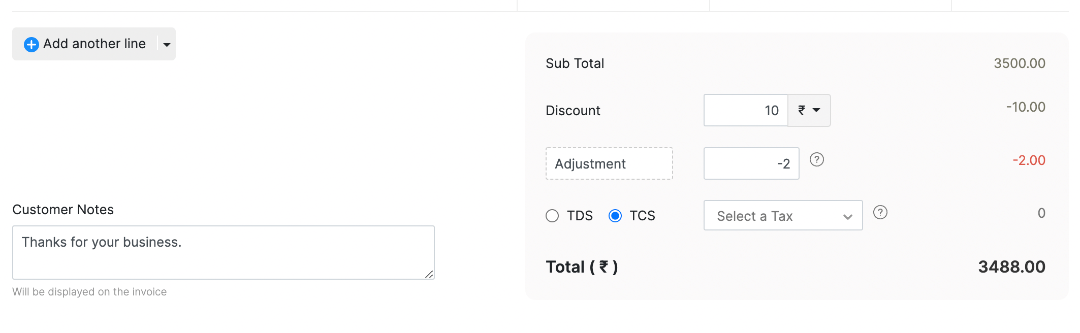Click the rupee symbol in discount

[x=802, y=110]
